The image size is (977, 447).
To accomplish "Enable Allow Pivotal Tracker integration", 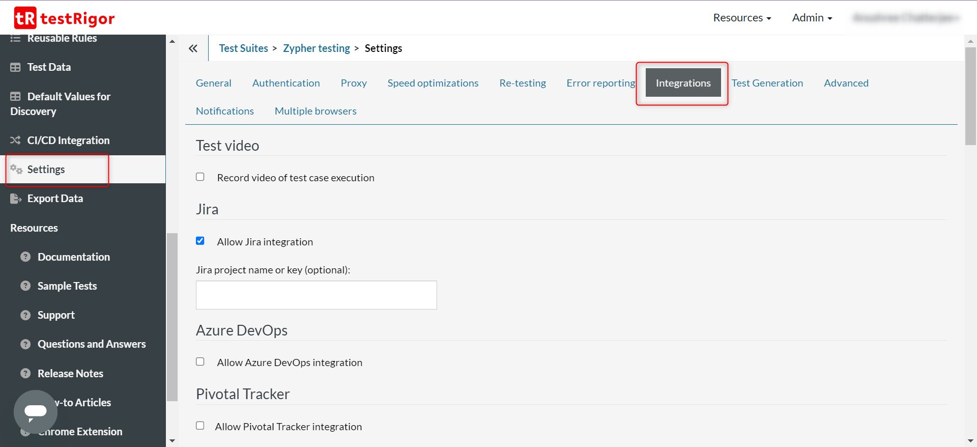I will 200,426.
